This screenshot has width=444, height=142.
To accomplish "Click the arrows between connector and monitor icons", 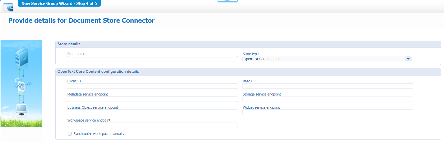I will tap(22, 99).
